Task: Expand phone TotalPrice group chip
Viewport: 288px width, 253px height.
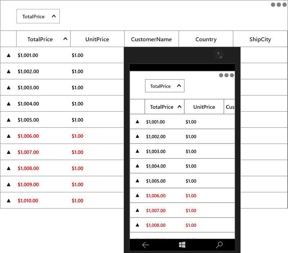Action: tap(165, 86)
